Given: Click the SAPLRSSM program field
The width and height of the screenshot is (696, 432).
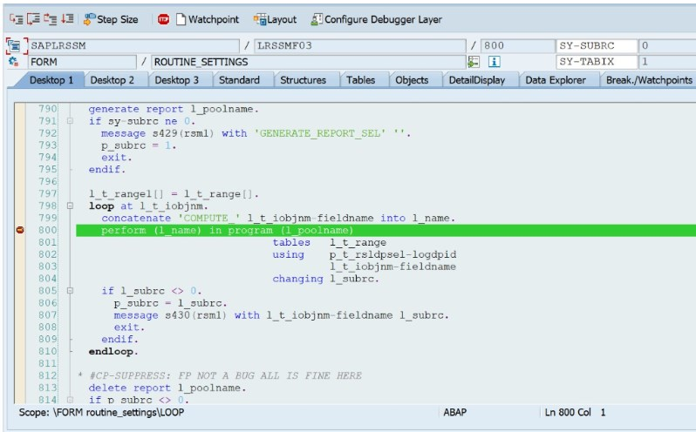Looking at the screenshot, I should pos(133,45).
